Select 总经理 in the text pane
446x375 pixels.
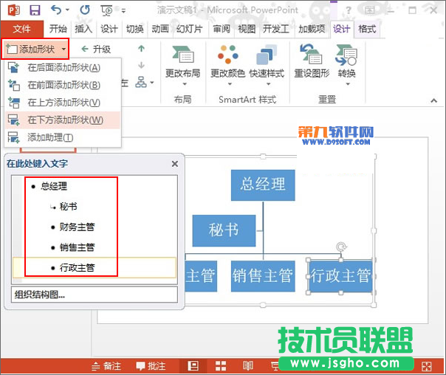coord(54,186)
